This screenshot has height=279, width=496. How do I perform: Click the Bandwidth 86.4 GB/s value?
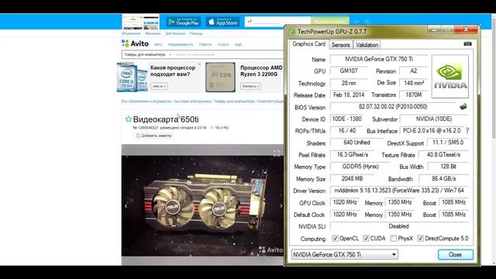(x=444, y=179)
